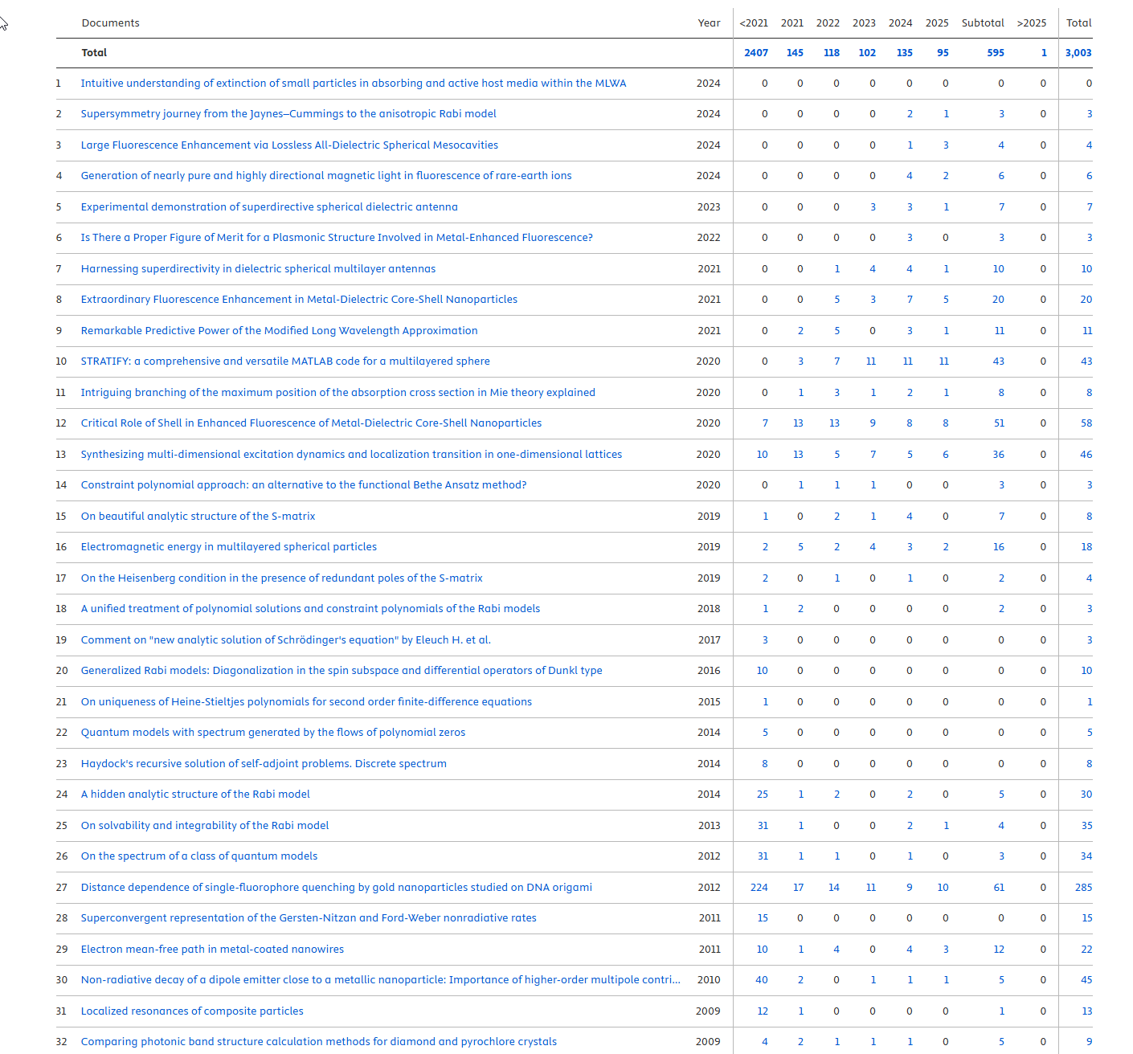
Task: Open 'On beautiful analytic structure of the S-matrix'
Action: (198, 517)
